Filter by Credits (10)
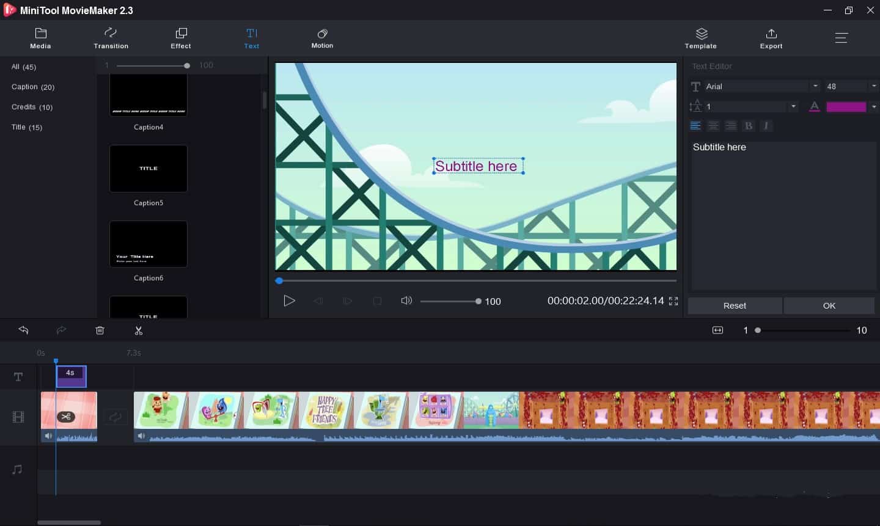The width and height of the screenshot is (880, 526). coord(32,107)
